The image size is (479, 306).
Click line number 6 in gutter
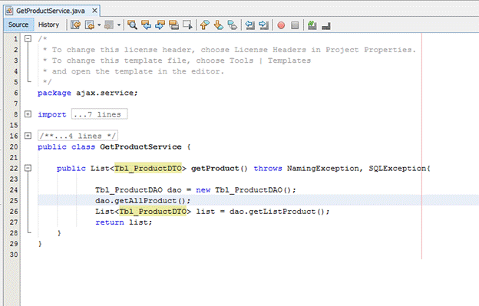coord(16,93)
